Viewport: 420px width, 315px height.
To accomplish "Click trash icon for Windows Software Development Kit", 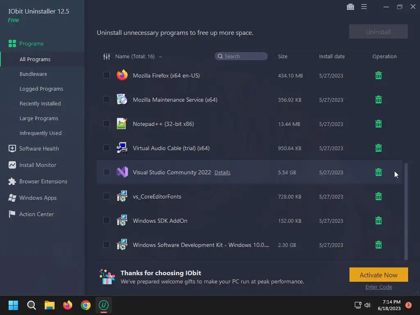I will click(x=378, y=245).
